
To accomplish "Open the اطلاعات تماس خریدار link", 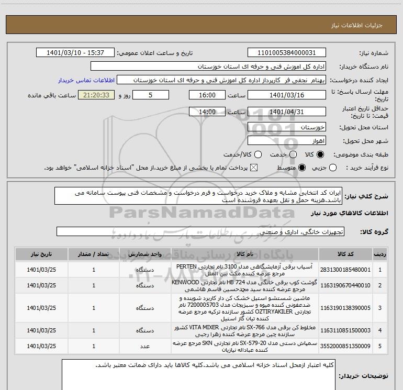I will tap(86, 80).
